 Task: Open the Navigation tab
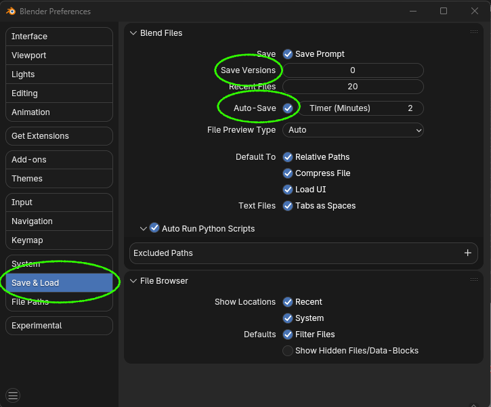[59, 221]
